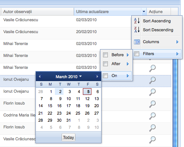Pick March 20 in the calendar
The height and width of the screenshot is (147, 184).
97,106
